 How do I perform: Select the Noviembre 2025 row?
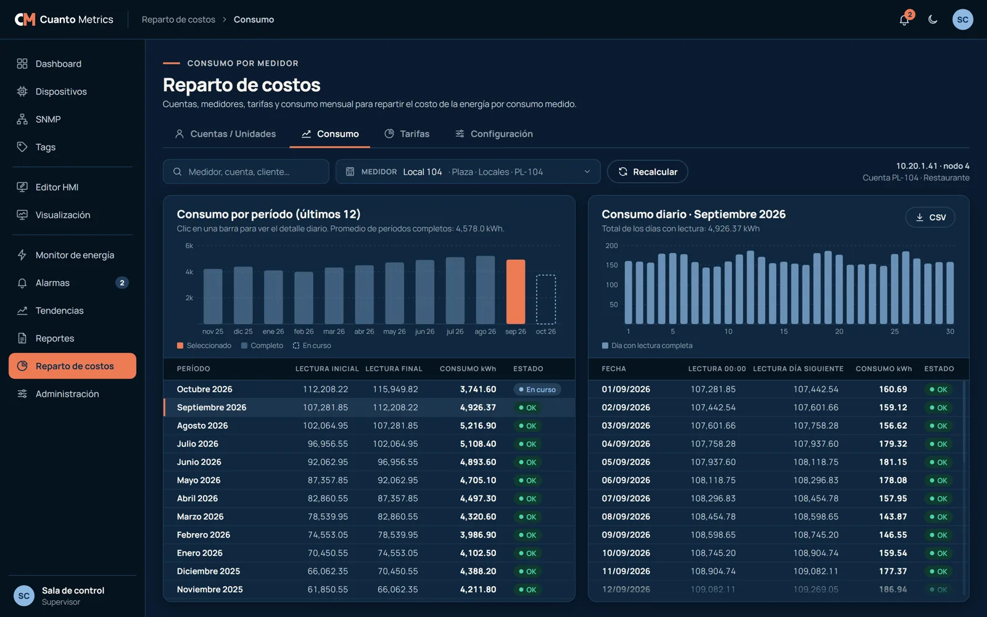pos(370,589)
